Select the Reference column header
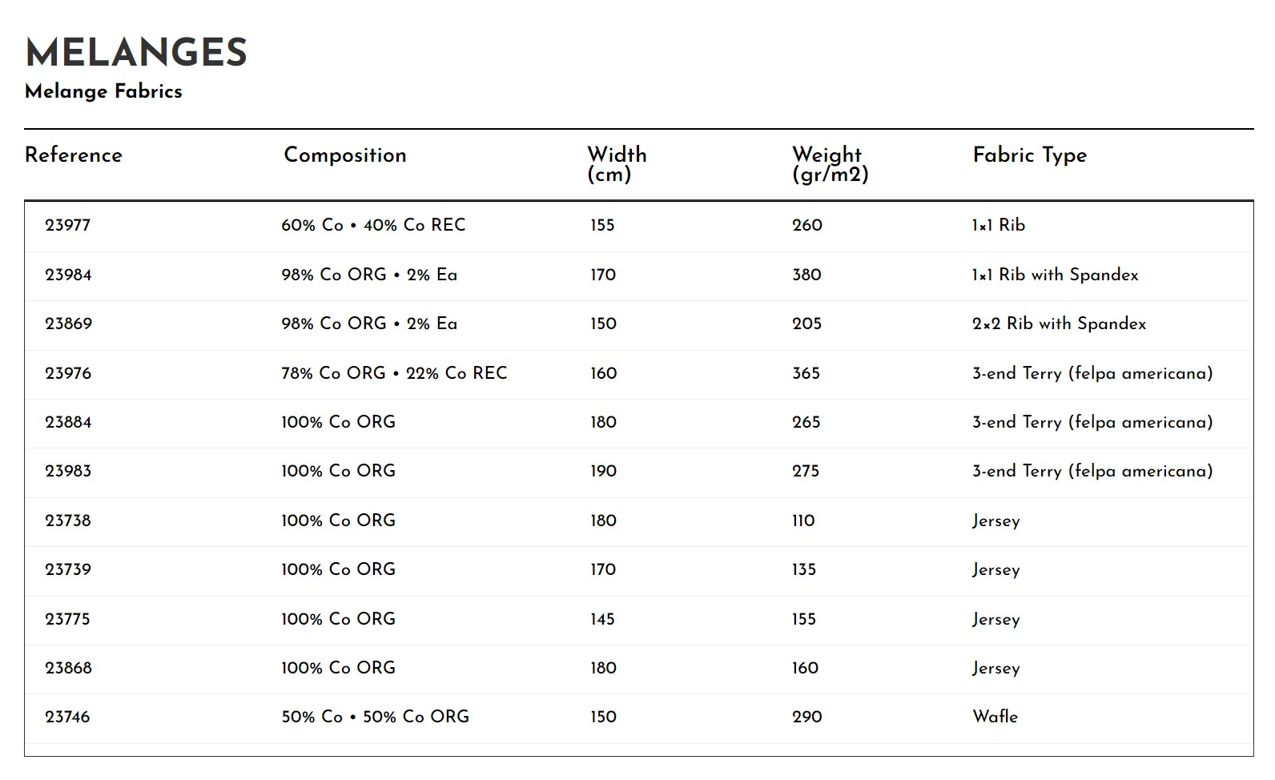 (74, 155)
